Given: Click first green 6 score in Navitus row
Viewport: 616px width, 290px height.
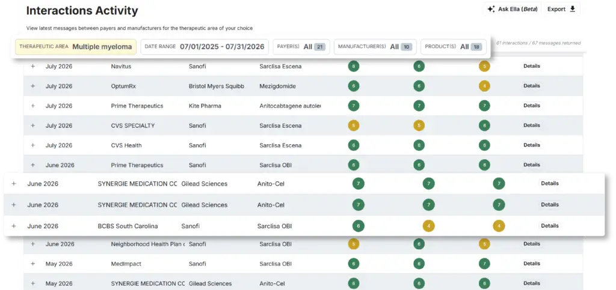Looking at the screenshot, I should pos(354,66).
